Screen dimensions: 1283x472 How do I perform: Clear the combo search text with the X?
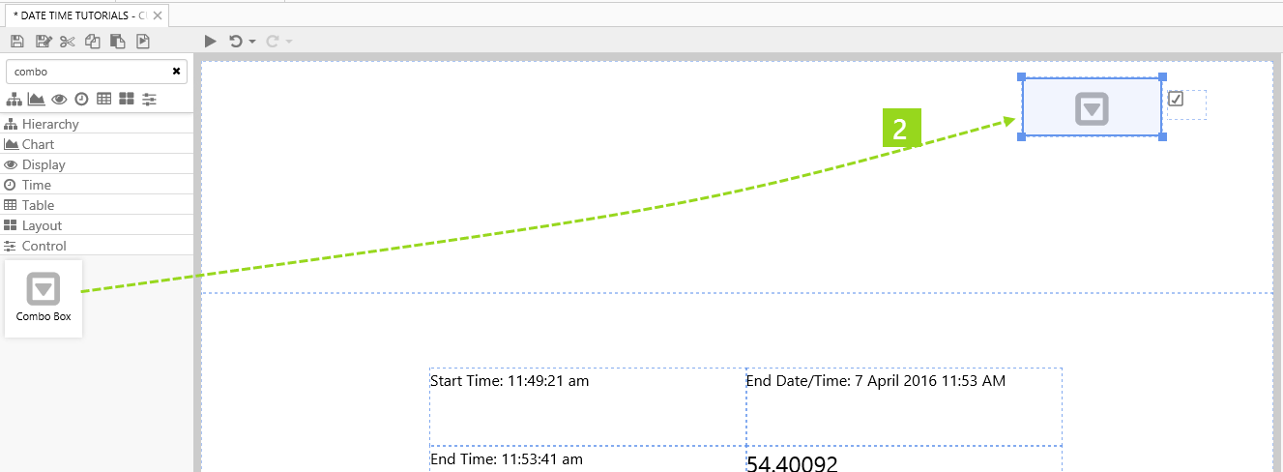click(176, 72)
